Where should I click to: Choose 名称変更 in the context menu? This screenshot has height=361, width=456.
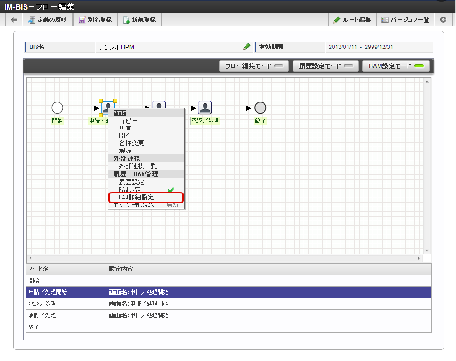[x=131, y=143]
